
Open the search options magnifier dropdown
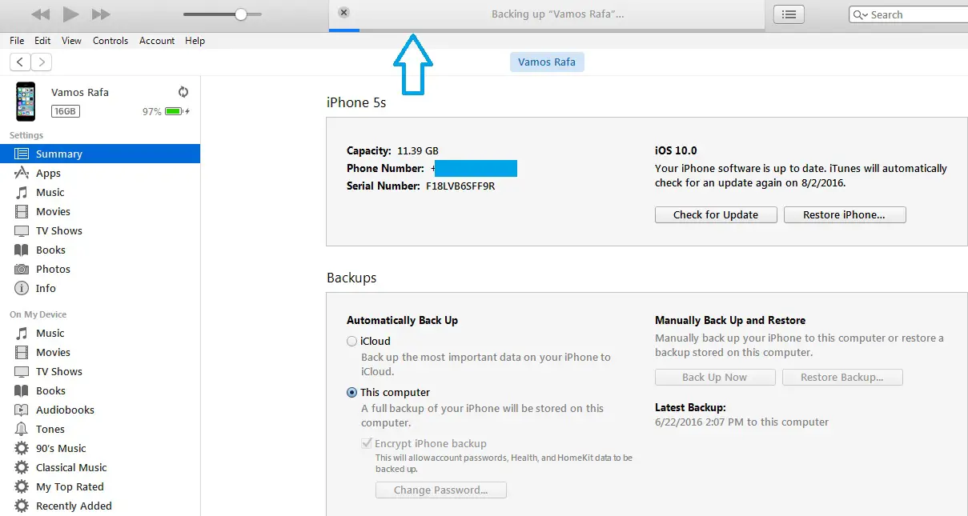tap(861, 14)
